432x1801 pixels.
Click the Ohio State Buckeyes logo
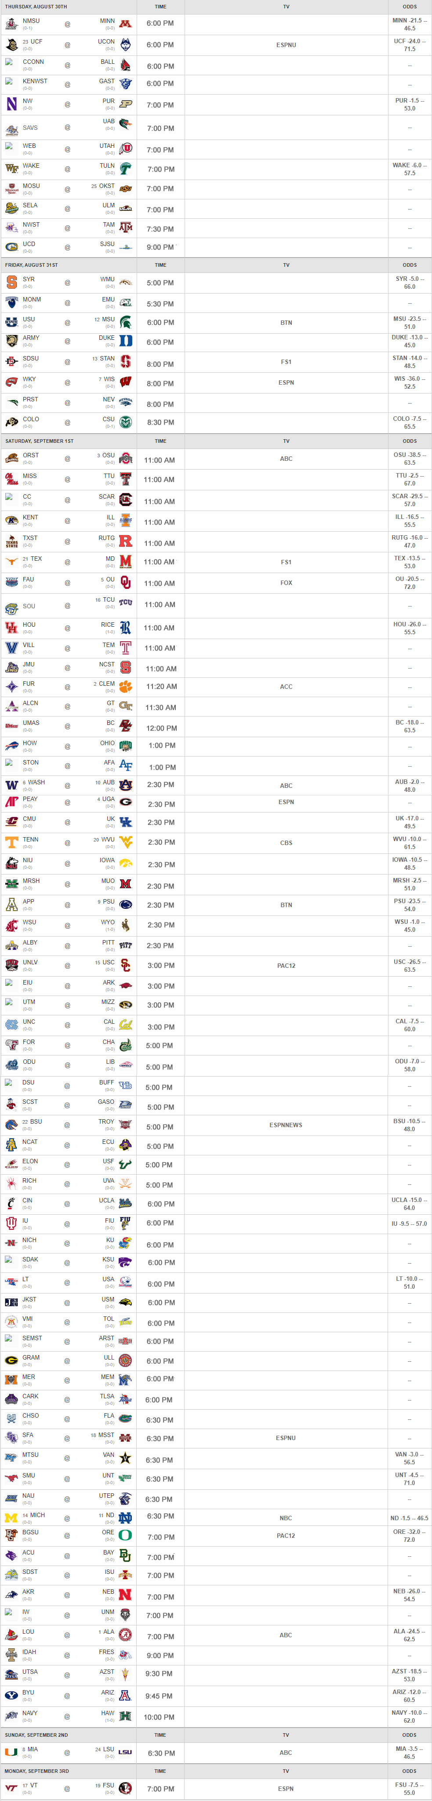point(126,459)
